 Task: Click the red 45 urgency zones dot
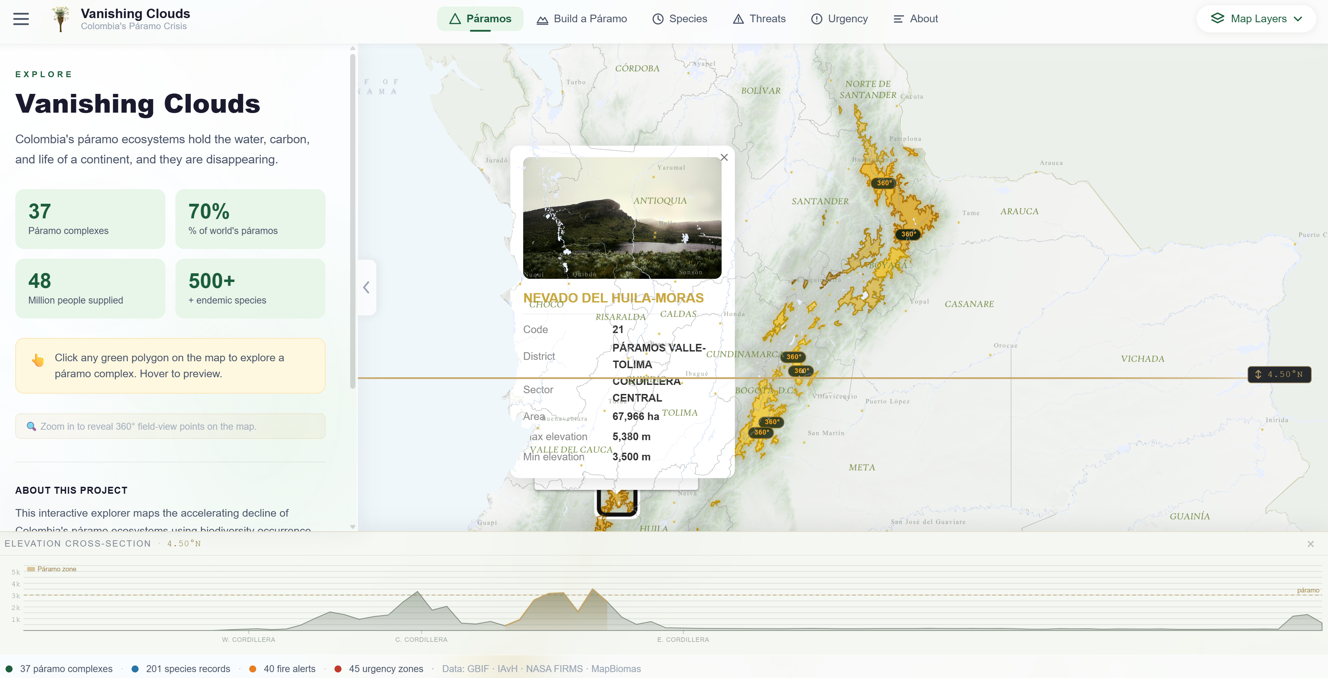tap(338, 669)
